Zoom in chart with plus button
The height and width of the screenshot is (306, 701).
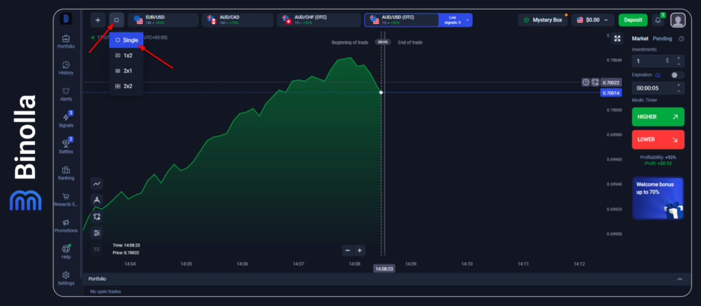359,251
